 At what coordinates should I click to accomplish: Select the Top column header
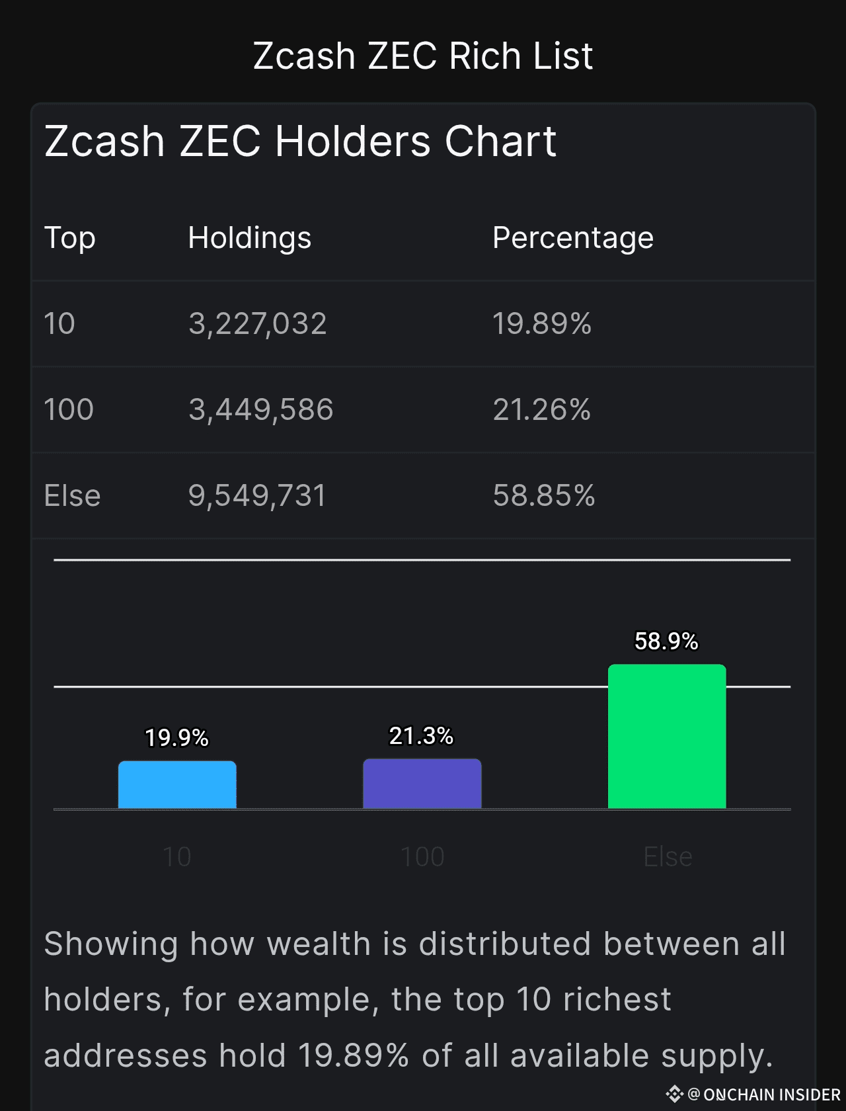[70, 238]
